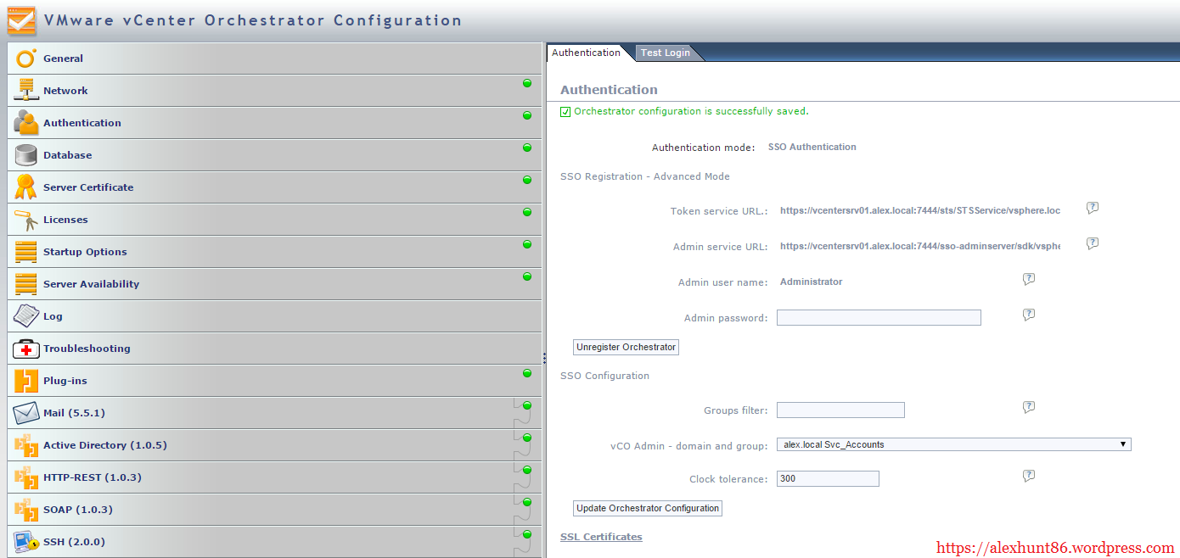Click the Mail envelope icon
Screen dimensions: 1180x558
click(x=26, y=413)
